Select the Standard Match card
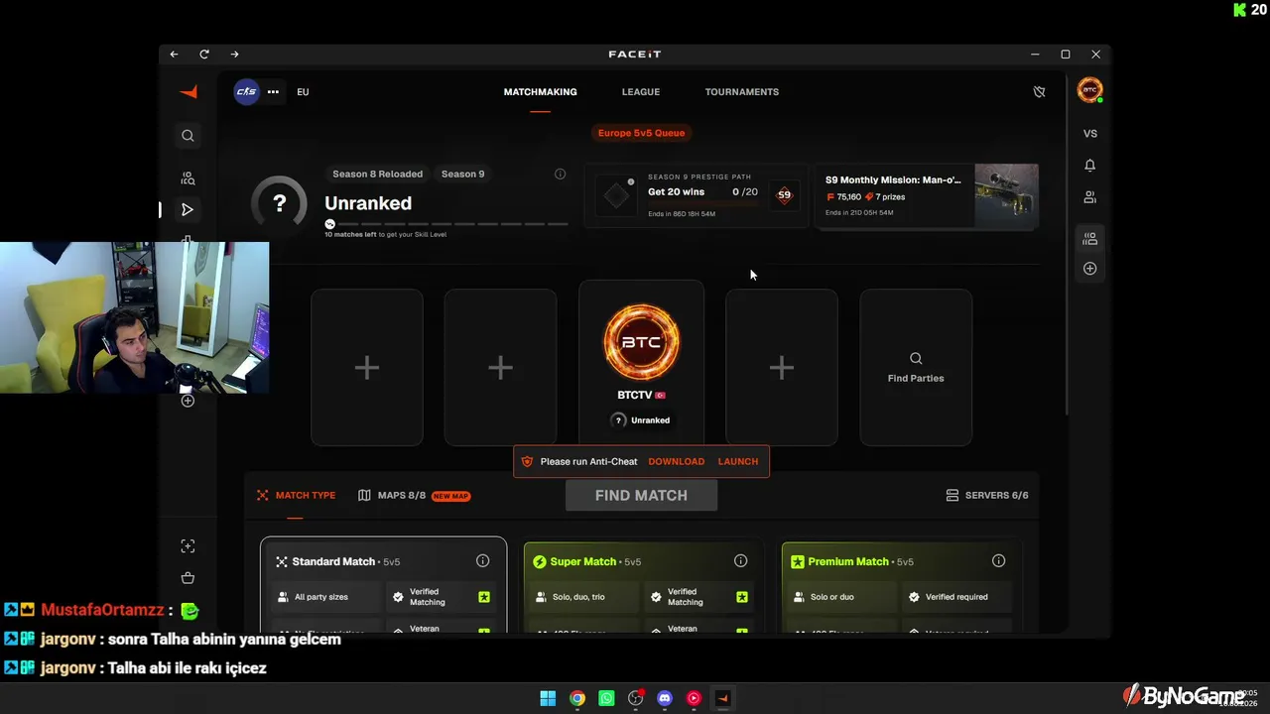The image size is (1270, 714). (x=383, y=585)
